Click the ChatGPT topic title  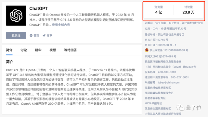(x=38, y=8)
